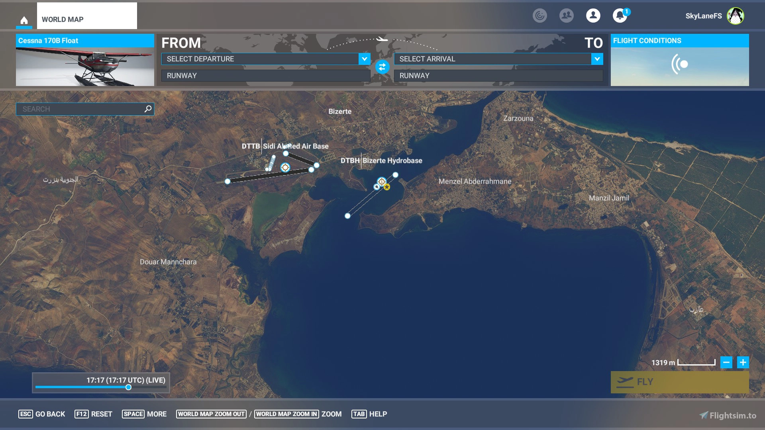Go to the Home screen icon

[24, 20]
